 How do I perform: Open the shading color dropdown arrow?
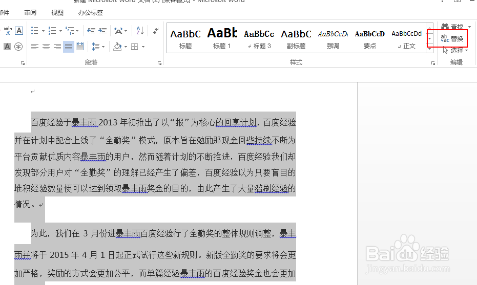[126, 47]
